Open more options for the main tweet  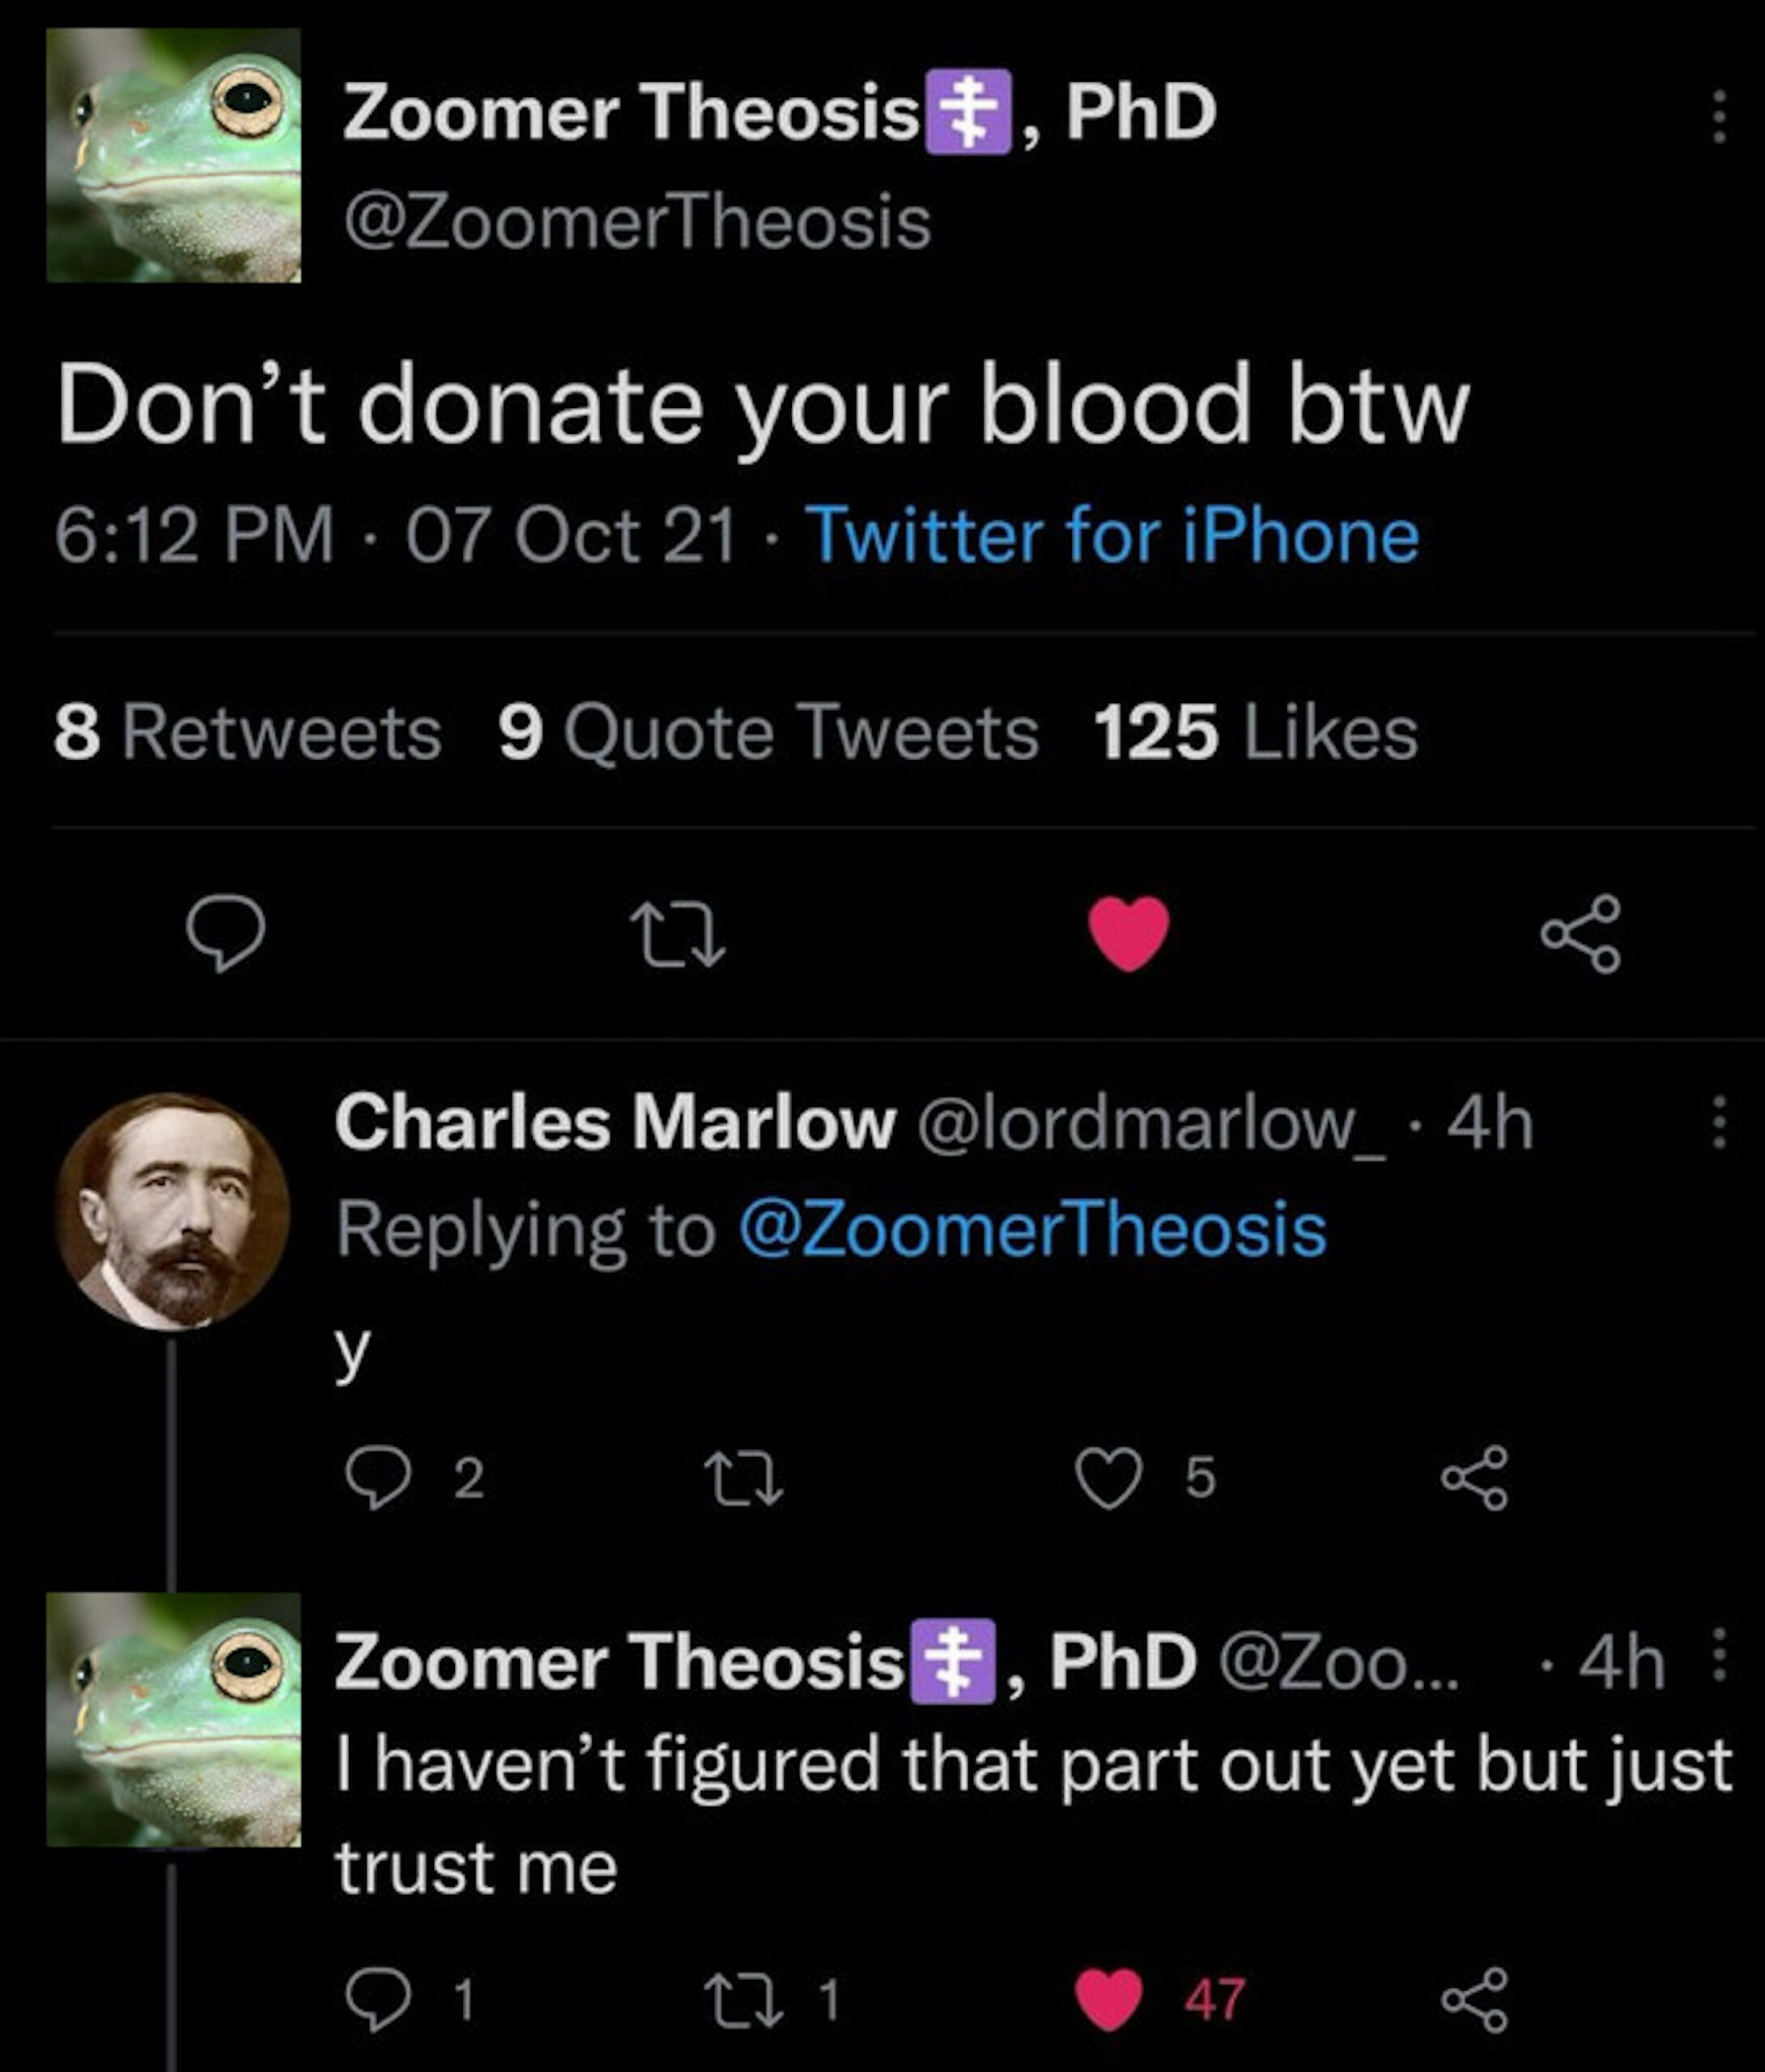click(1718, 116)
